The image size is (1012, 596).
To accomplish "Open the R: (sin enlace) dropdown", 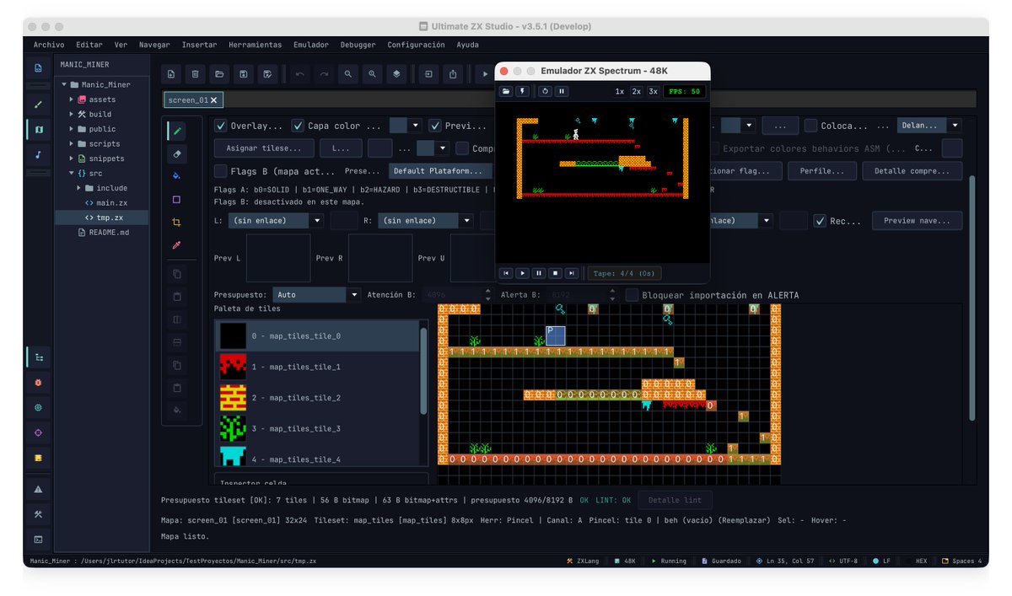I will click(x=425, y=221).
